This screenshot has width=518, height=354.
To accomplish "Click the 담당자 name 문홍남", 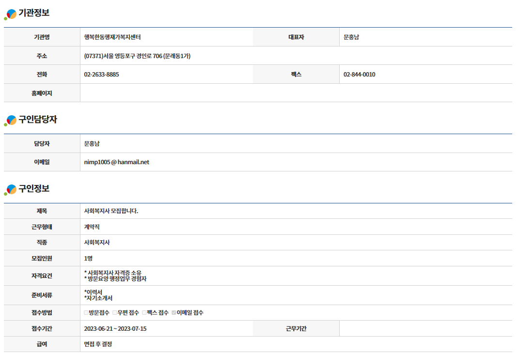I will [x=92, y=144].
